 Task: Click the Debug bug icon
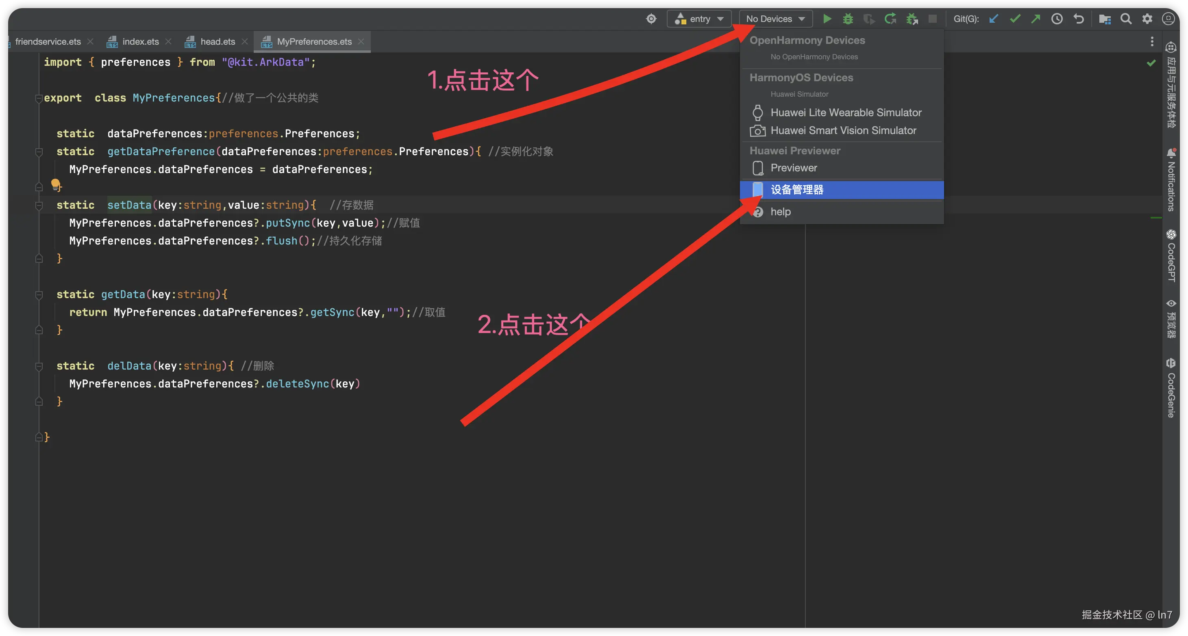(848, 19)
